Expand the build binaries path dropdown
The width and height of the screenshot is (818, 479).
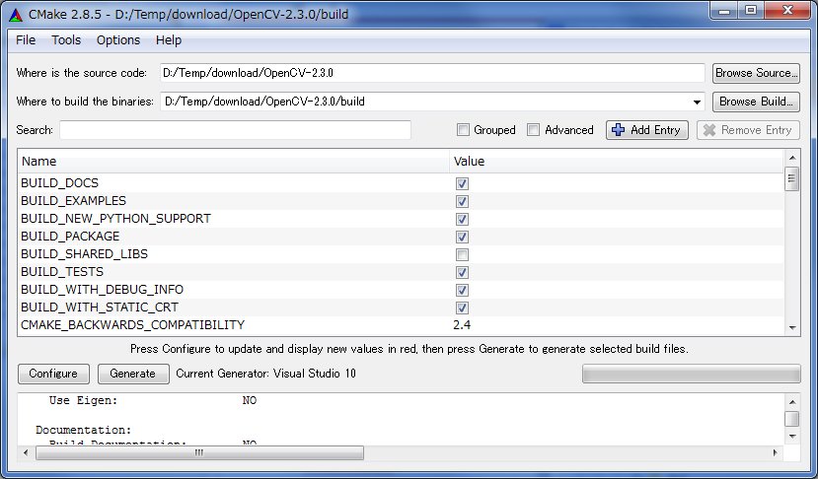[697, 103]
